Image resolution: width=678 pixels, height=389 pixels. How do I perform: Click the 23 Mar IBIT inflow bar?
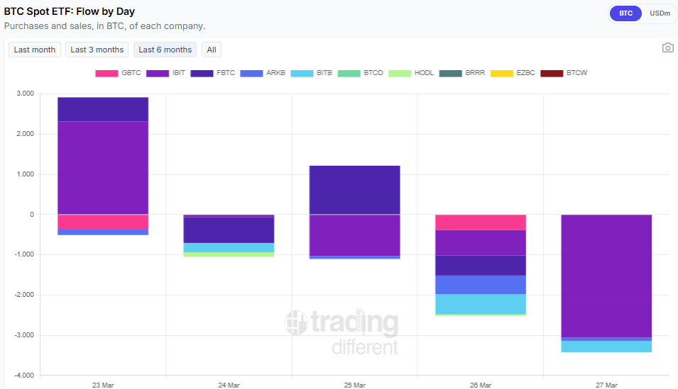coord(103,167)
